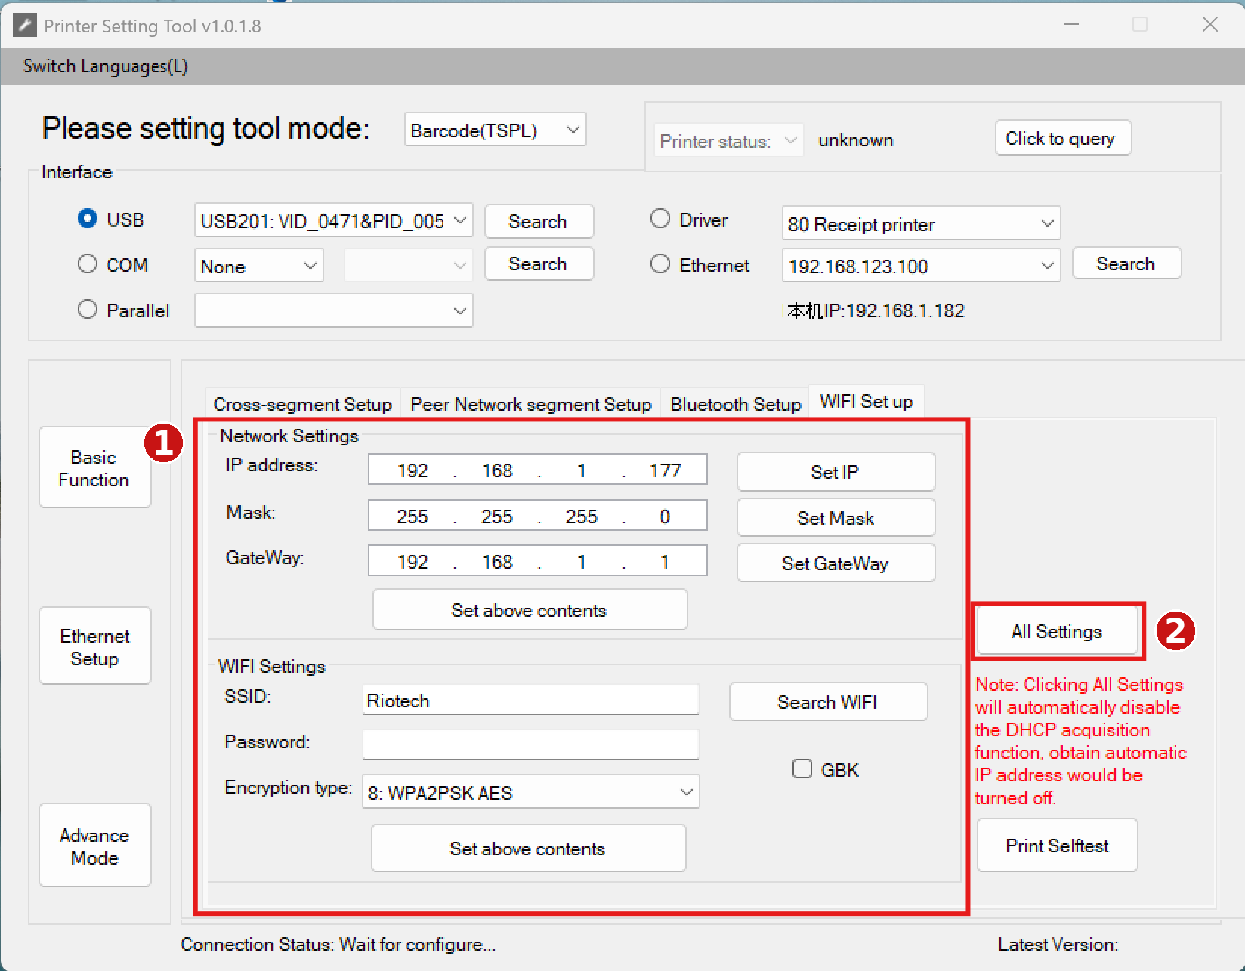Image resolution: width=1245 pixels, height=971 pixels.
Task: Enable the GBK checkbox
Action: [x=802, y=769]
